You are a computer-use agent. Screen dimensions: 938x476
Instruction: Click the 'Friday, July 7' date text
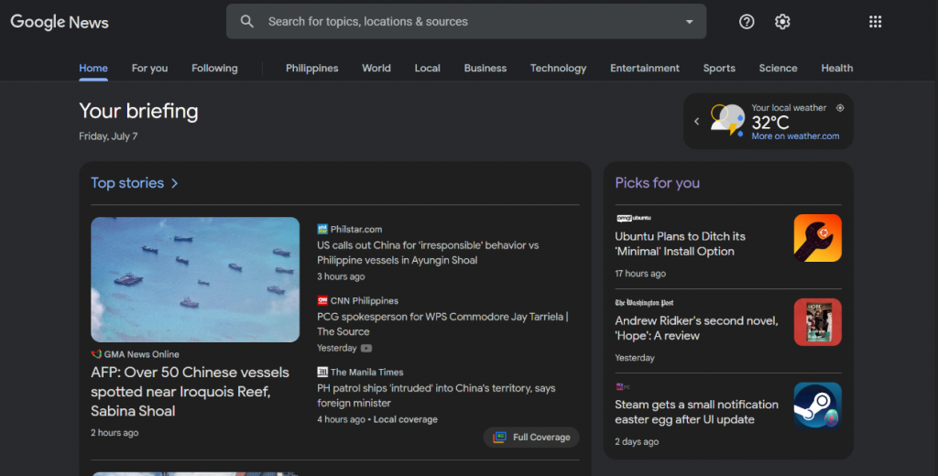(x=108, y=136)
